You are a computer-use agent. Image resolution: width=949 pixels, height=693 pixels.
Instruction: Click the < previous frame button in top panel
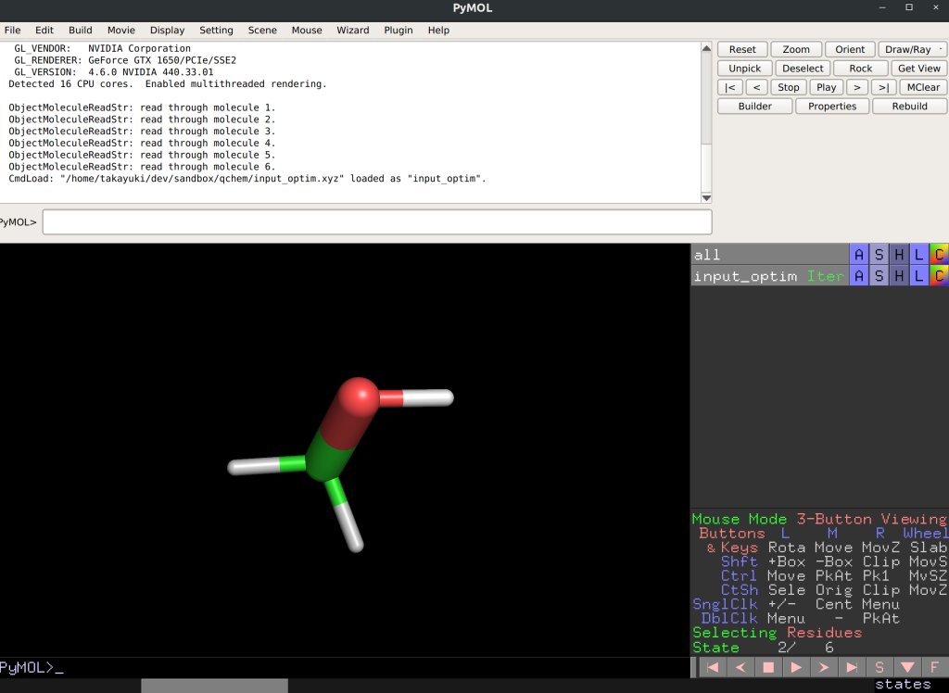(756, 87)
